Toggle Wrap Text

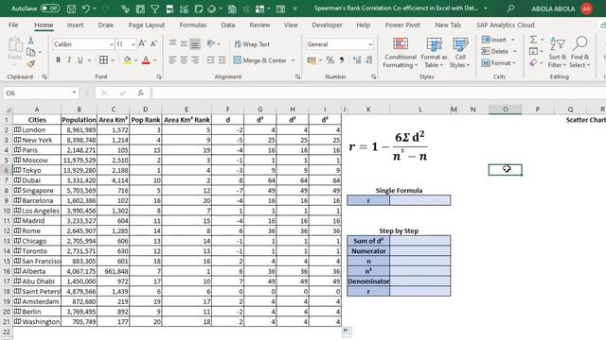[x=252, y=44]
